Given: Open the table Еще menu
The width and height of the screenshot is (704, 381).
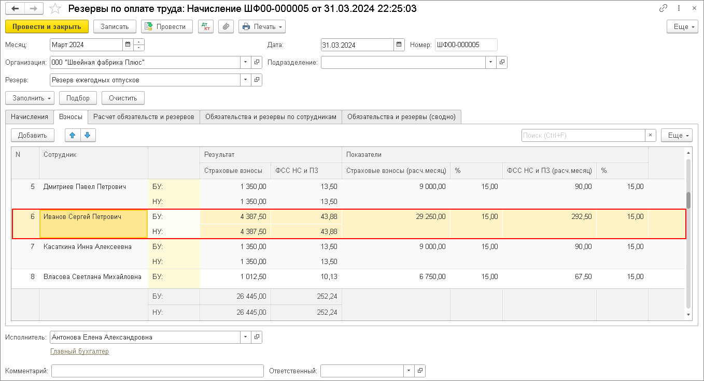Looking at the screenshot, I should [677, 135].
